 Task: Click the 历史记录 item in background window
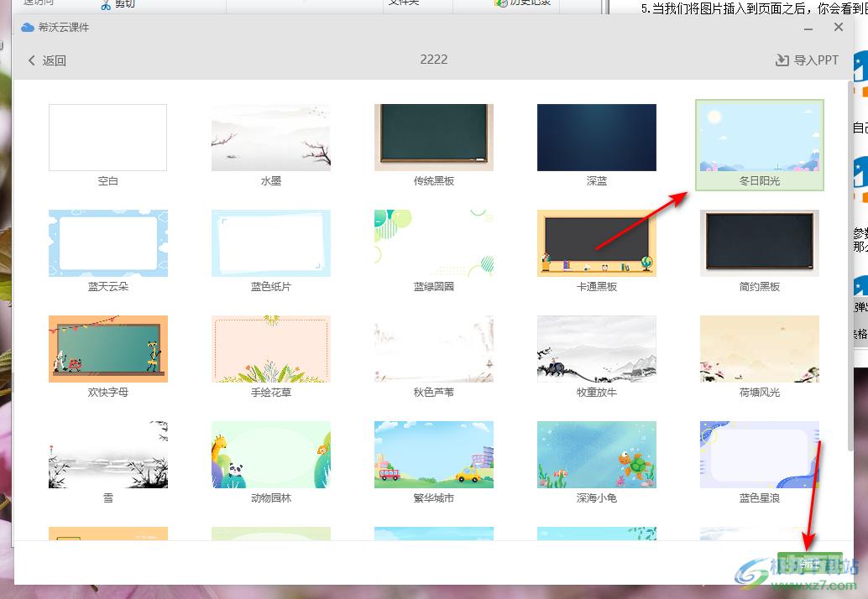point(523,3)
